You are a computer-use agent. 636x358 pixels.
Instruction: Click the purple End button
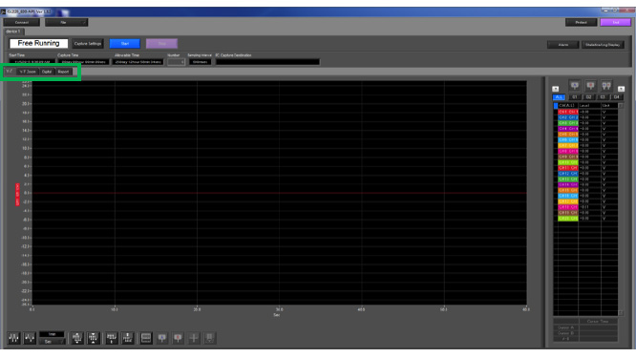[616, 22]
